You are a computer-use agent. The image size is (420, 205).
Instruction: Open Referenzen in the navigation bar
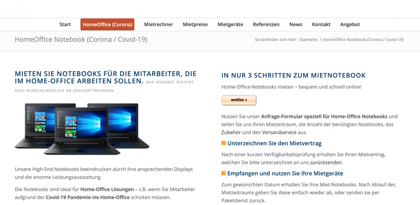pos(266,24)
